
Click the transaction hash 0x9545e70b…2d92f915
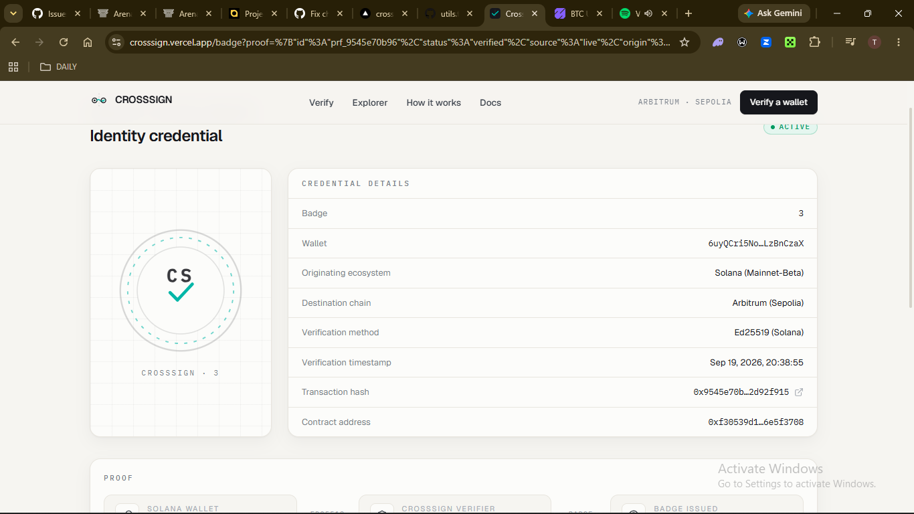741,392
